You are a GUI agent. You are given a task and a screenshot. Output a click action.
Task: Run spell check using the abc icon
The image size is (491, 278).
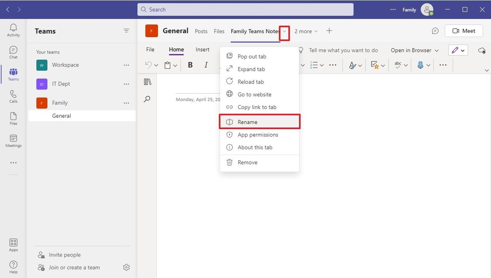click(398, 65)
